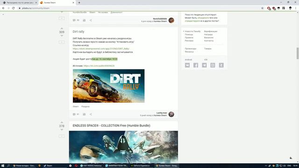Open the Instagram social icon in sidebar

(213, 65)
